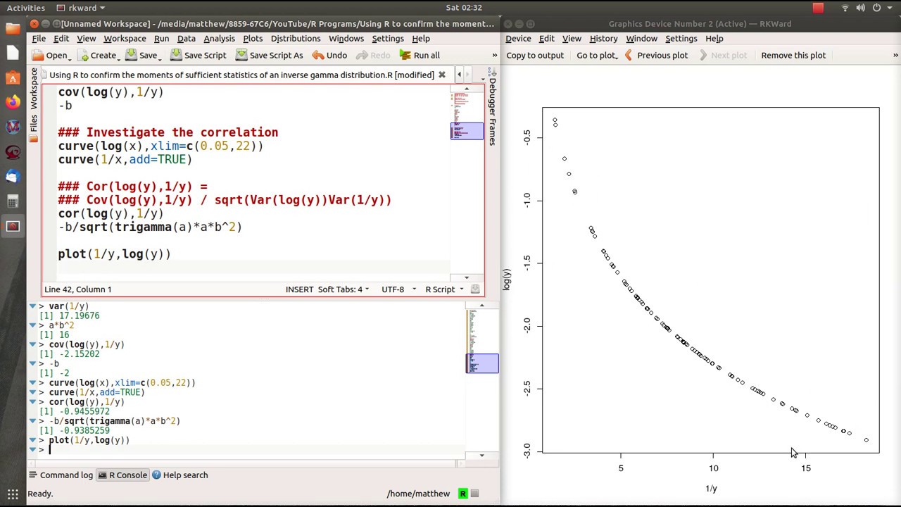
Task: Open the Soft Tabs: 4 dropdown
Action: [344, 289]
